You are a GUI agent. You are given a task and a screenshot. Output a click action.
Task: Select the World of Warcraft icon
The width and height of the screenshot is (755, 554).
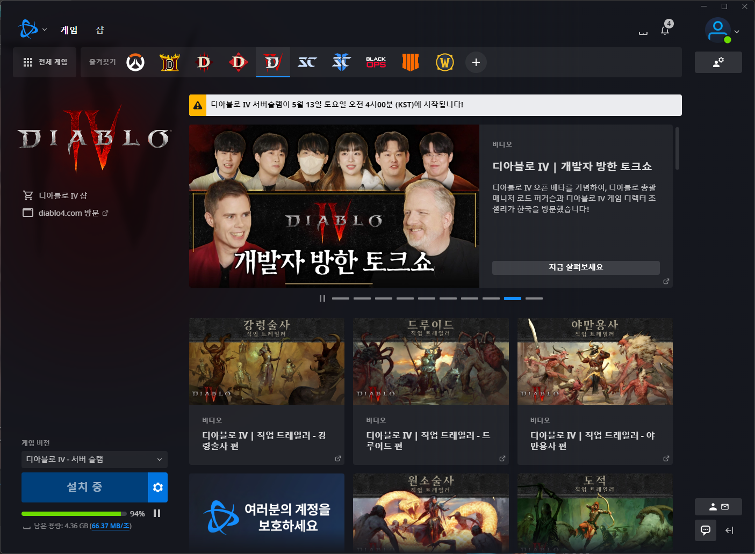(x=445, y=62)
